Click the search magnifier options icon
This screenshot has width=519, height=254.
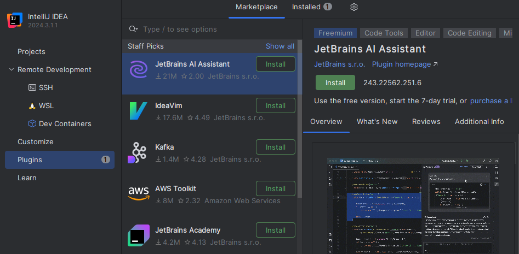[133, 29]
